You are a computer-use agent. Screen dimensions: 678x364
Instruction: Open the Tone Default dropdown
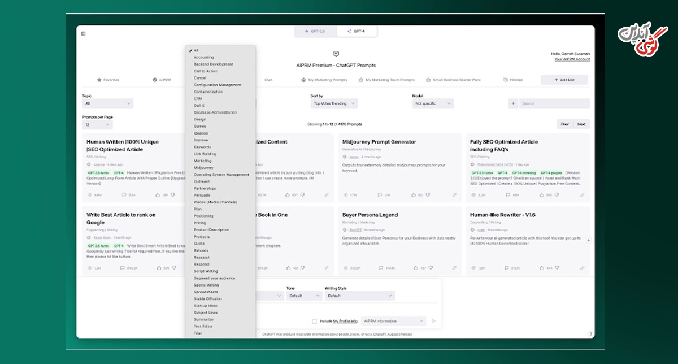(303, 296)
